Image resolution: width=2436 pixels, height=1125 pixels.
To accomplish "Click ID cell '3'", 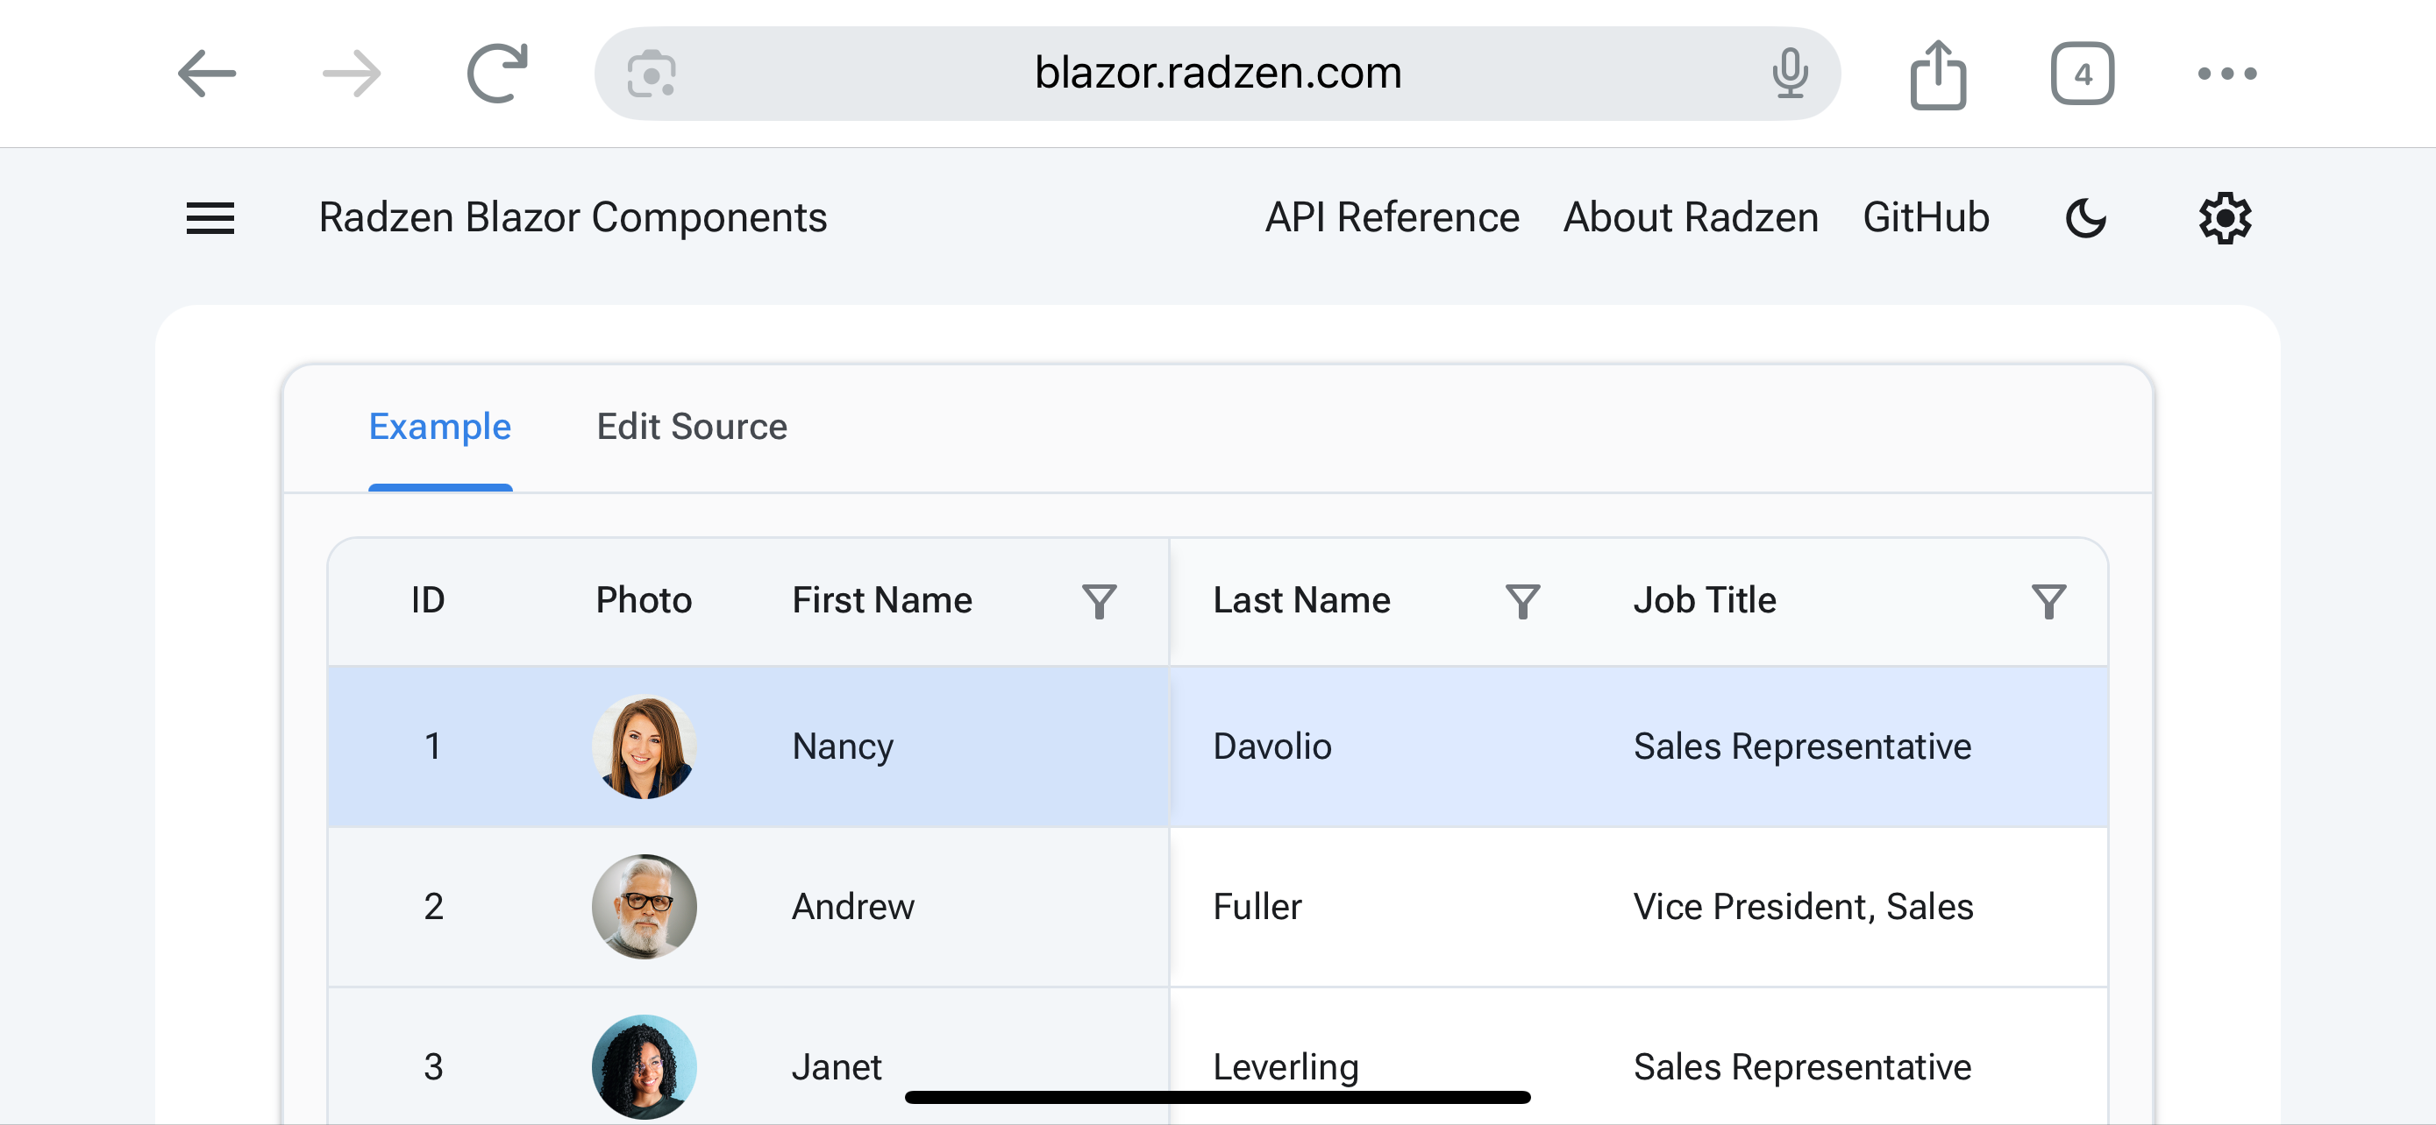I will click(433, 1067).
